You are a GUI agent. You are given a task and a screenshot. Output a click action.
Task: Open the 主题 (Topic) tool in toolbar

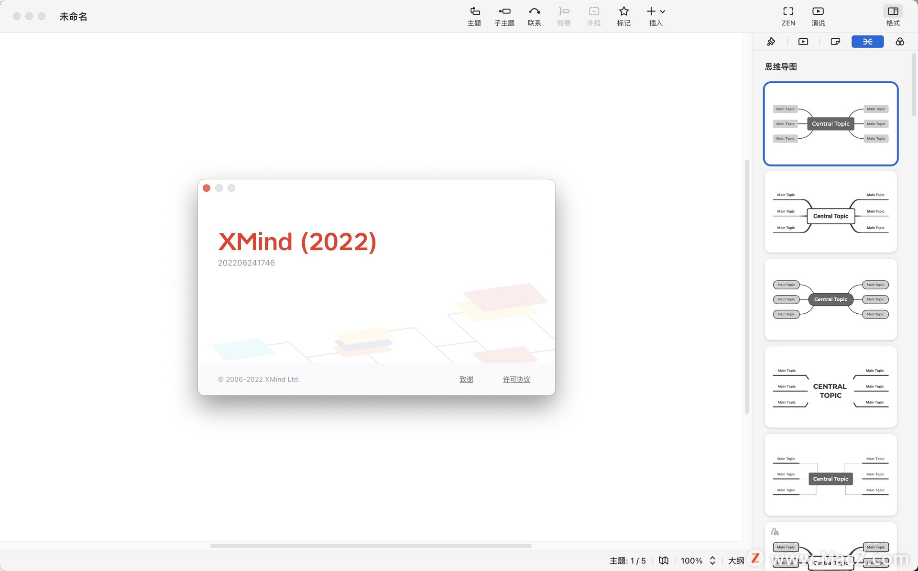pos(474,16)
